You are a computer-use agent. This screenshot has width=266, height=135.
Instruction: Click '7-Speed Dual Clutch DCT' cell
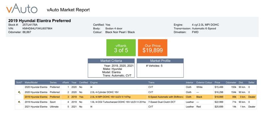coord(162,102)
